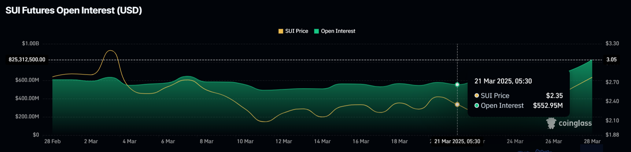
Task: Click the $1.00B left-axis label
Action: [30, 43]
